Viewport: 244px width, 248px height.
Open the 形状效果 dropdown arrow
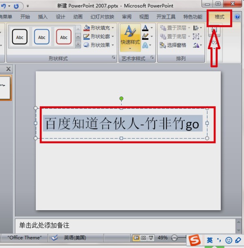coord(113,45)
